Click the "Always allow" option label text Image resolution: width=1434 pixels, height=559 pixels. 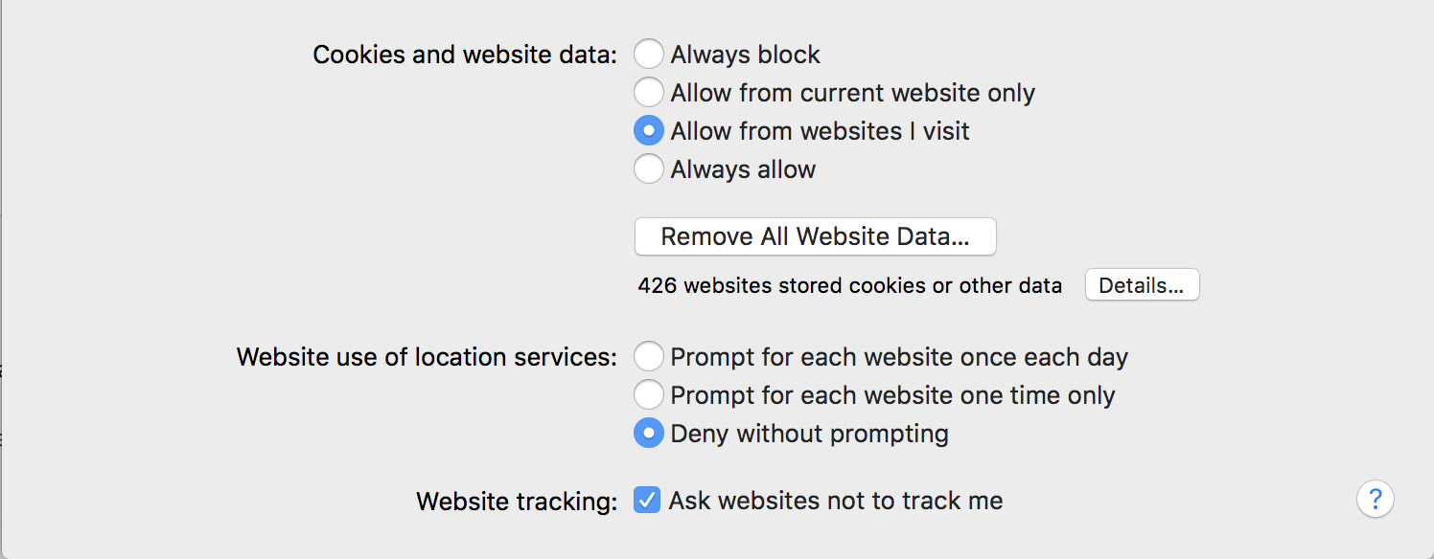coord(743,169)
